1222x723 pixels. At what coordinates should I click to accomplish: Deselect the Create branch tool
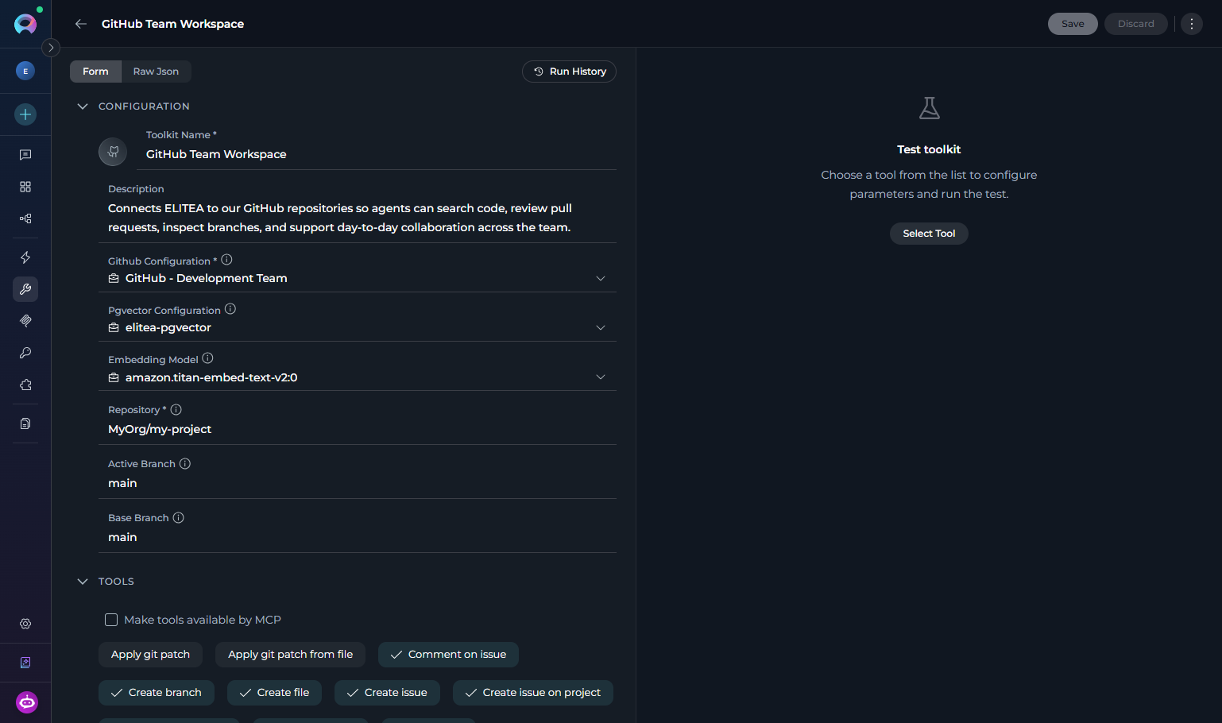point(157,693)
